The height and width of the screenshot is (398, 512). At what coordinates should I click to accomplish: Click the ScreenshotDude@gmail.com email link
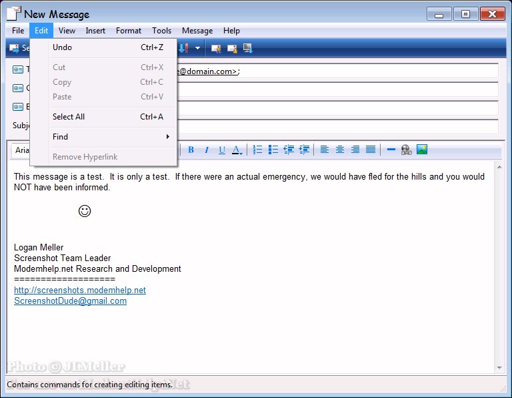click(70, 301)
